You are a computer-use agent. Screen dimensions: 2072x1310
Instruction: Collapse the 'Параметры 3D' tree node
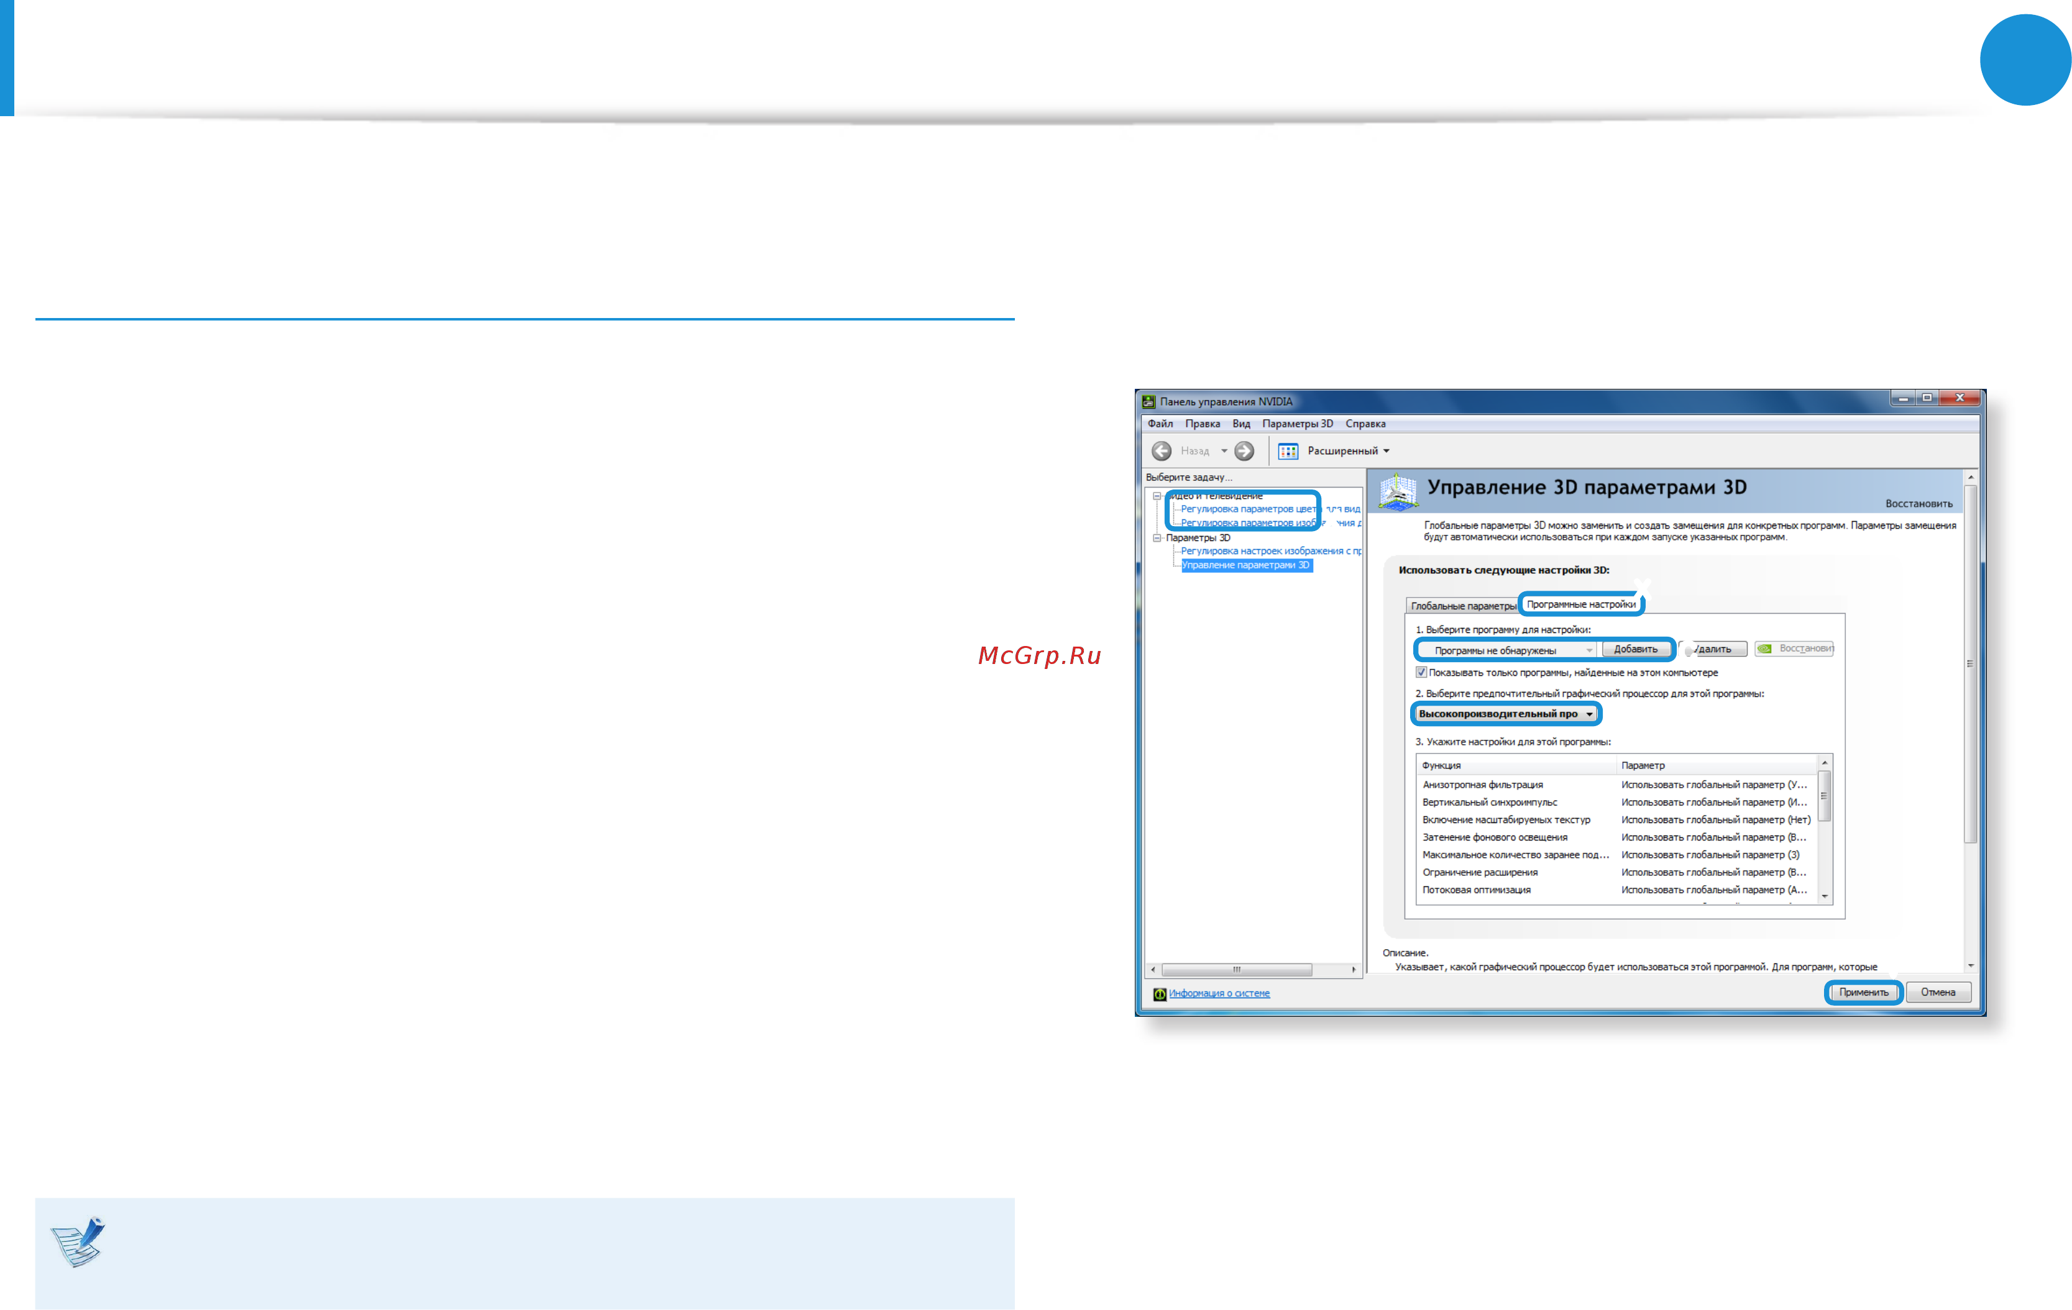pyautogui.click(x=1157, y=537)
